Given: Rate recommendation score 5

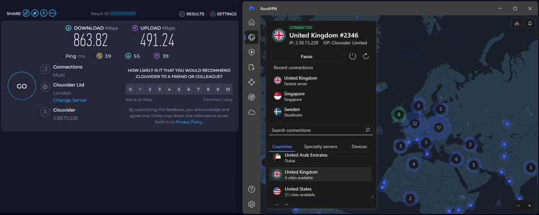Looking at the screenshot, I should (x=179, y=90).
